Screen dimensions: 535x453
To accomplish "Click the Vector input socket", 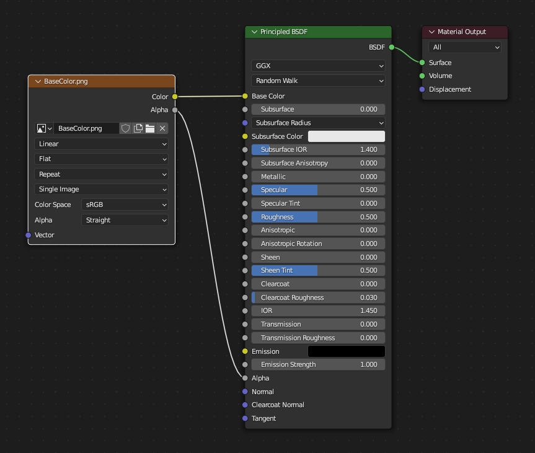I will [29, 235].
